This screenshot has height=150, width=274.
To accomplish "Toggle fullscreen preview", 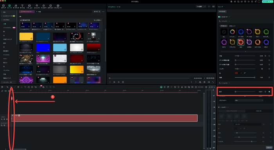I will (x=213, y=82).
